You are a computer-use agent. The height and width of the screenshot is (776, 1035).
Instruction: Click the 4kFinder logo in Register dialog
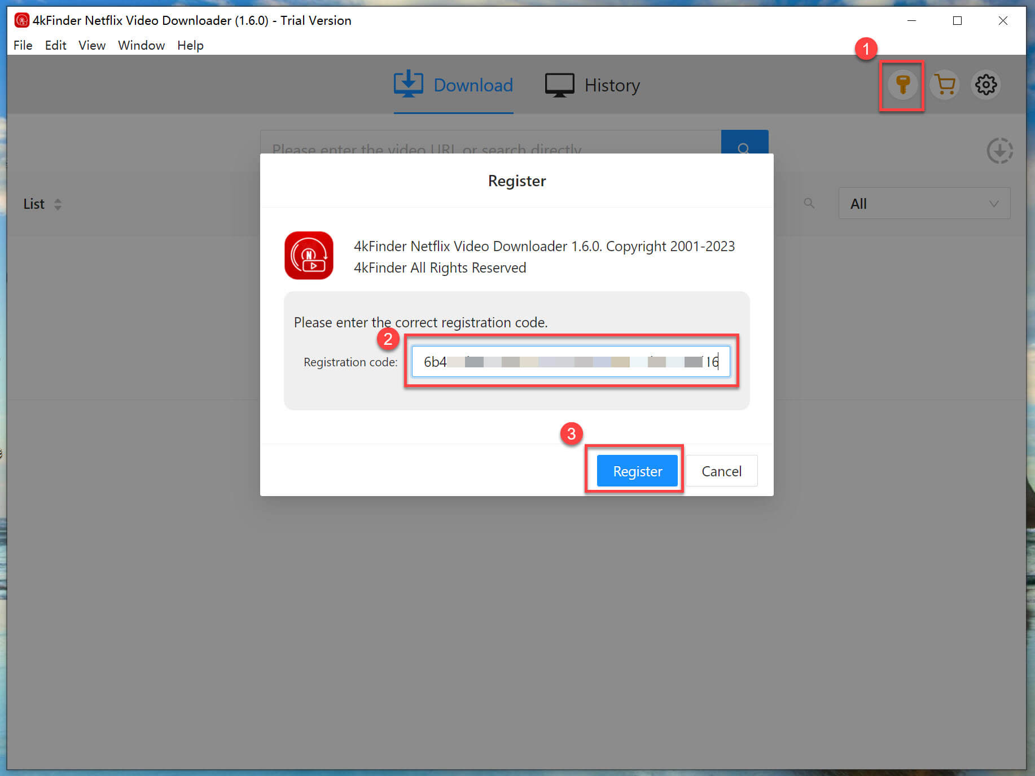click(309, 256)
